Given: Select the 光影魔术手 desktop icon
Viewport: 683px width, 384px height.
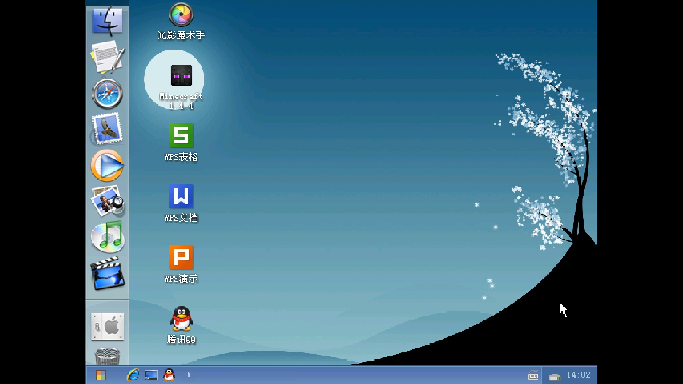Looking at the screenshot, I should [181, 21].
